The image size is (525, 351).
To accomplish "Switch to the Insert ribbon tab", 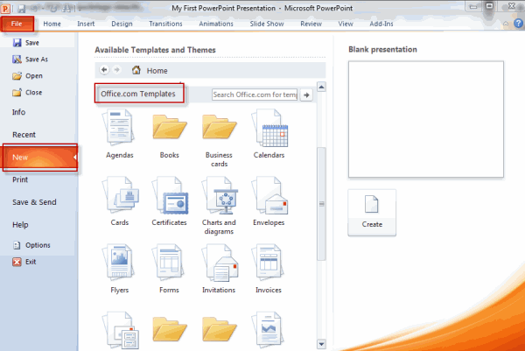I will tap(86, 24).
